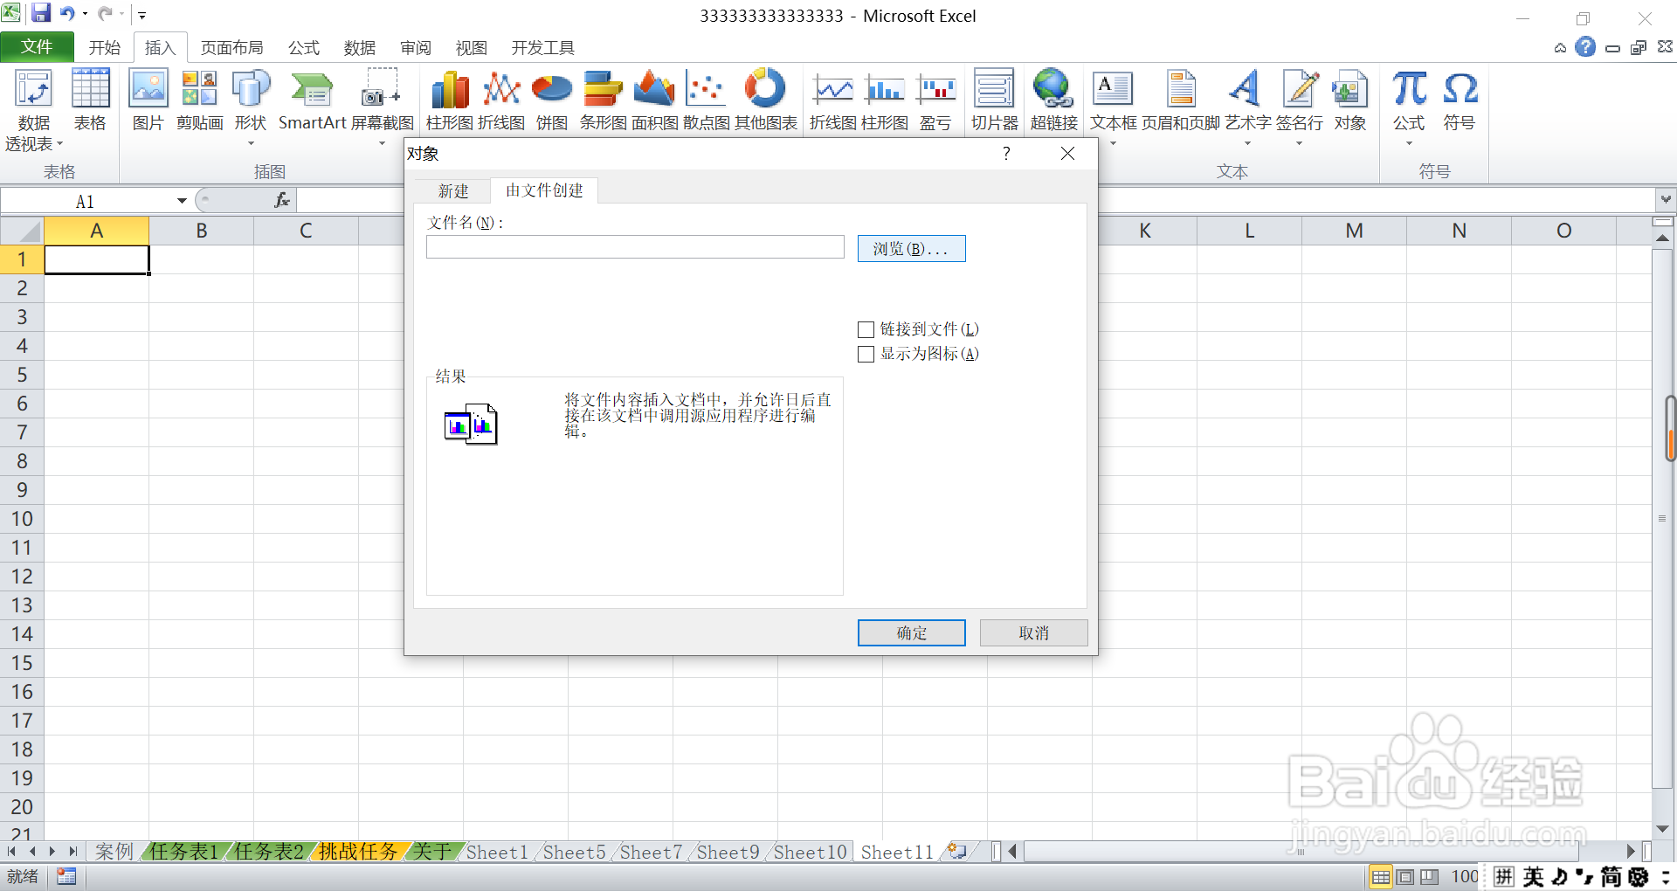Insert a Pie chart (饼图)
Screen dimensions: 1677x891
click(x=552, y=100)
